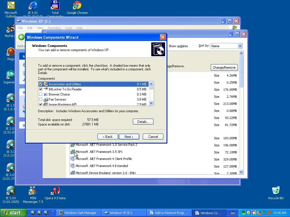Click the .NET Framework 4 Client Profile icon

point(72,159)
